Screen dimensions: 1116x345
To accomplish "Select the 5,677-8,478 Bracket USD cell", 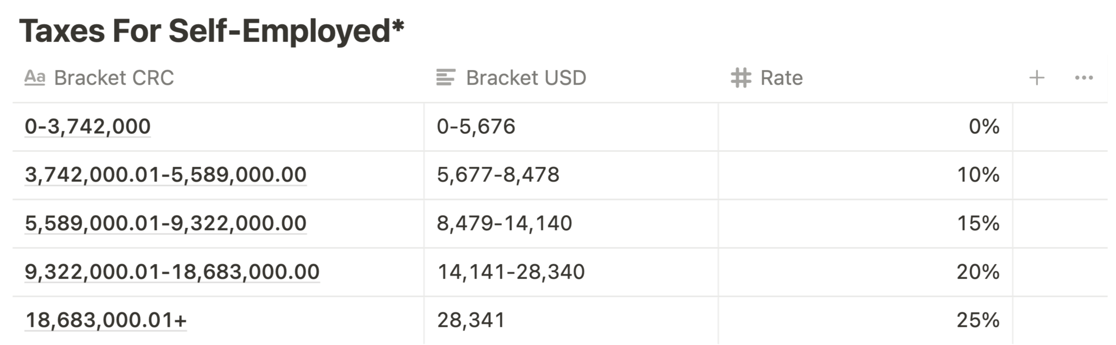I will click(x=571, y=176).
